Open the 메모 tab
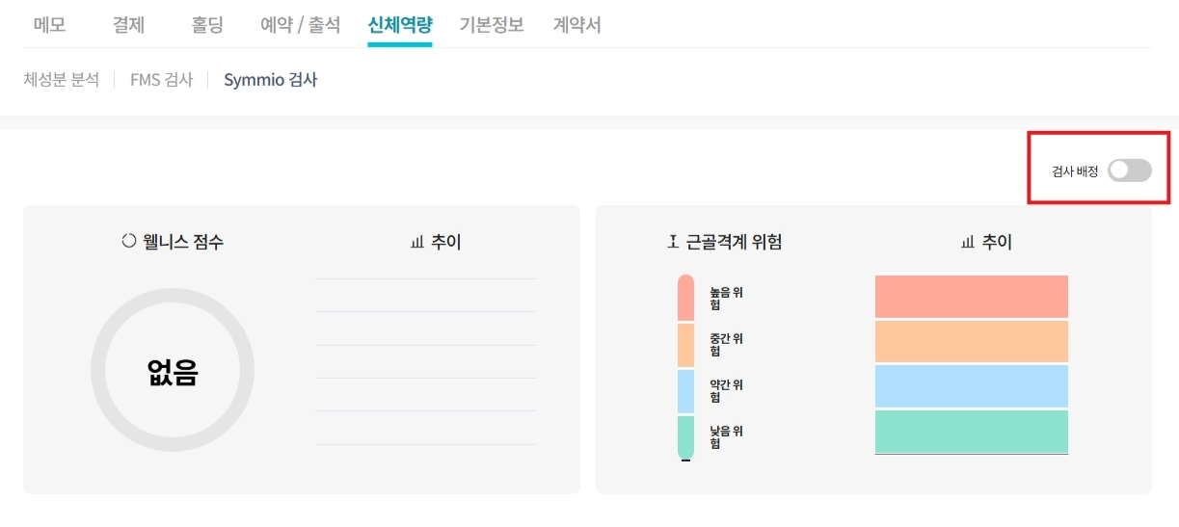The height and width of the screenshot is (527, 1179). tap(49, 25)
